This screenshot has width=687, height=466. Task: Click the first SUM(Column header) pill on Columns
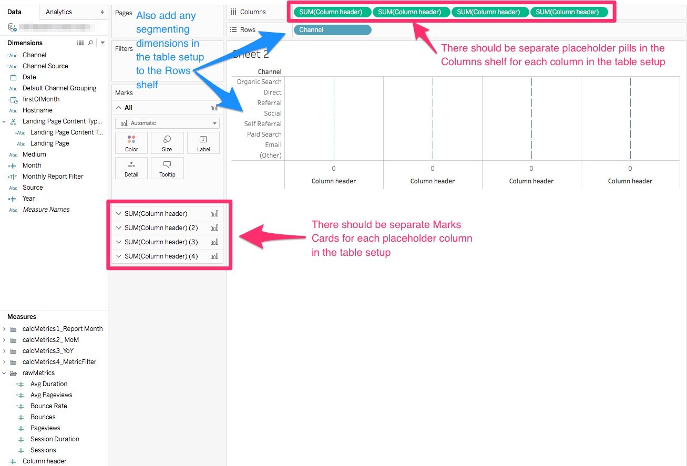coord(332,12)
